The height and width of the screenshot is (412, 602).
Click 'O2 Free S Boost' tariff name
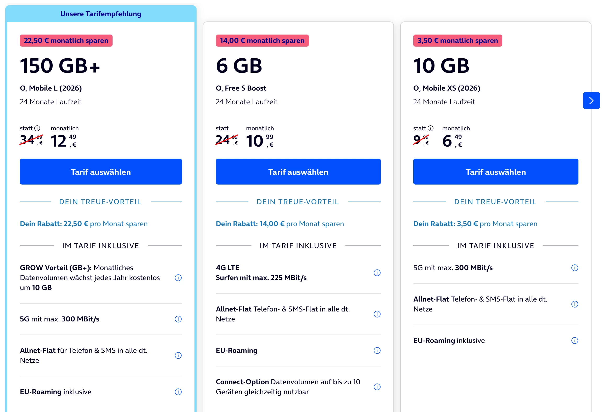click(241, 88)
